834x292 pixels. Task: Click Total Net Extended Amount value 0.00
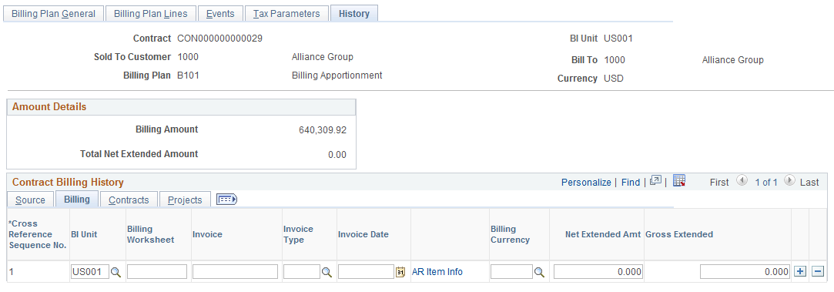tap(337, 155)
